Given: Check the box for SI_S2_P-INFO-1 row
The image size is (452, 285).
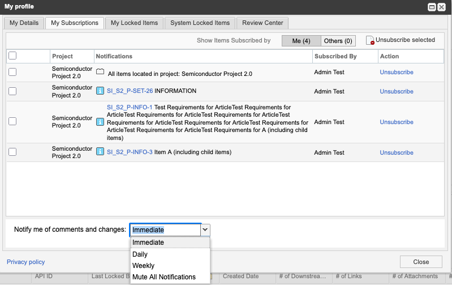Looking at the screenshot, I should (12, 121).
